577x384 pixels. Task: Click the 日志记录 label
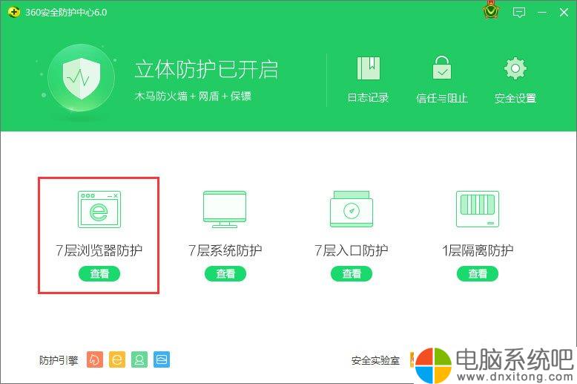[369, 98]
